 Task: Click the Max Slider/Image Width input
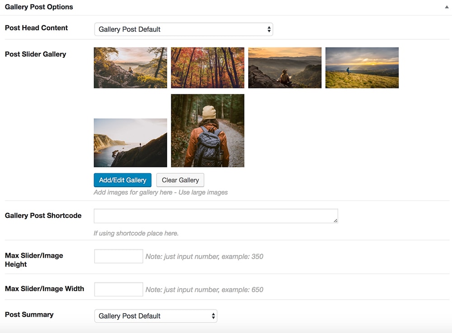pyautogui.click(x=118, y=289)
